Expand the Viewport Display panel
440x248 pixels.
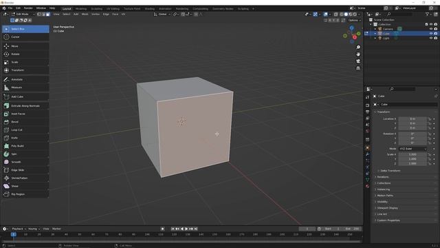coord(387,208)
